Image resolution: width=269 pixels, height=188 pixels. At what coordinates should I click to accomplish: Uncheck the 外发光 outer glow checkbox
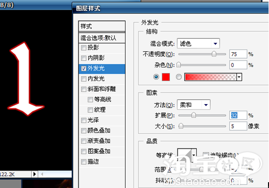[x=83, y=68]
